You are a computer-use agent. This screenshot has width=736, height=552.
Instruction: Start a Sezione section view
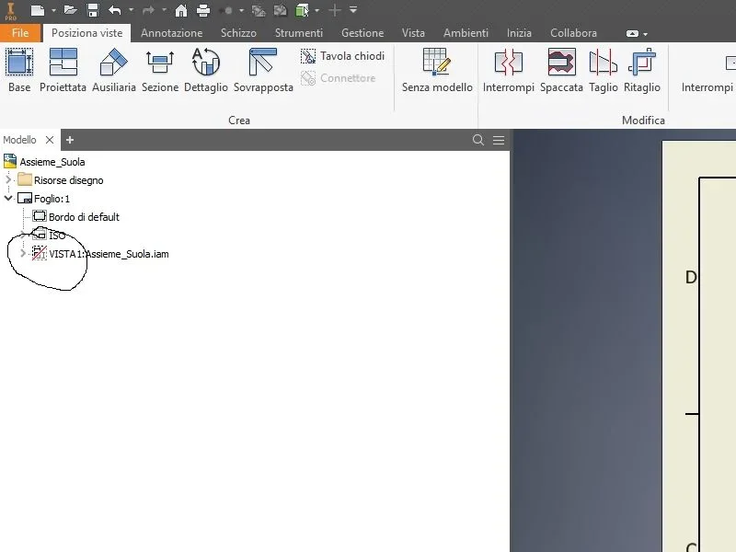(x=160, y=70)
